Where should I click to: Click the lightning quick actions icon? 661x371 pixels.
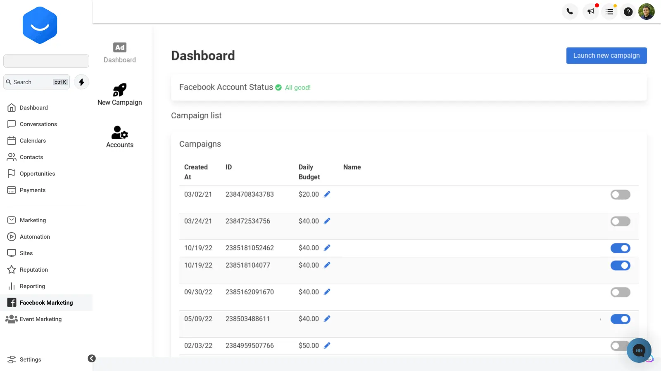[81, 82]
